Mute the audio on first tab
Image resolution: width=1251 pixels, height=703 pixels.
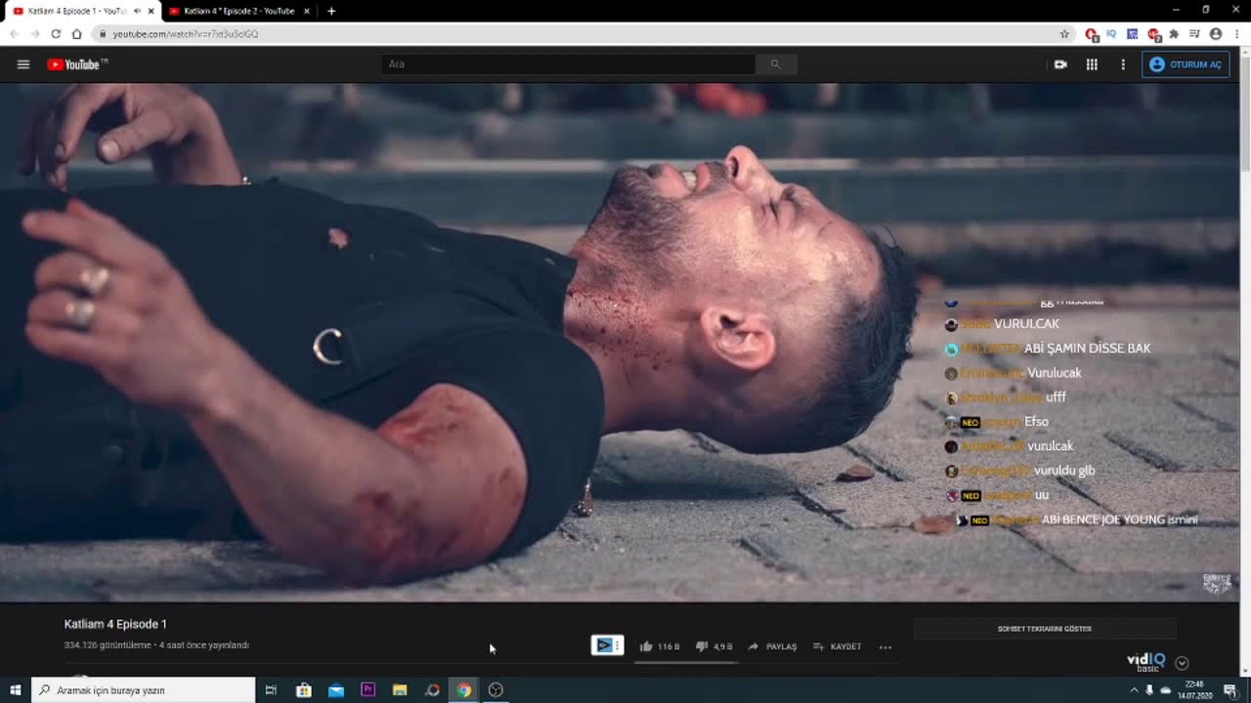click(x=137, y=11)
